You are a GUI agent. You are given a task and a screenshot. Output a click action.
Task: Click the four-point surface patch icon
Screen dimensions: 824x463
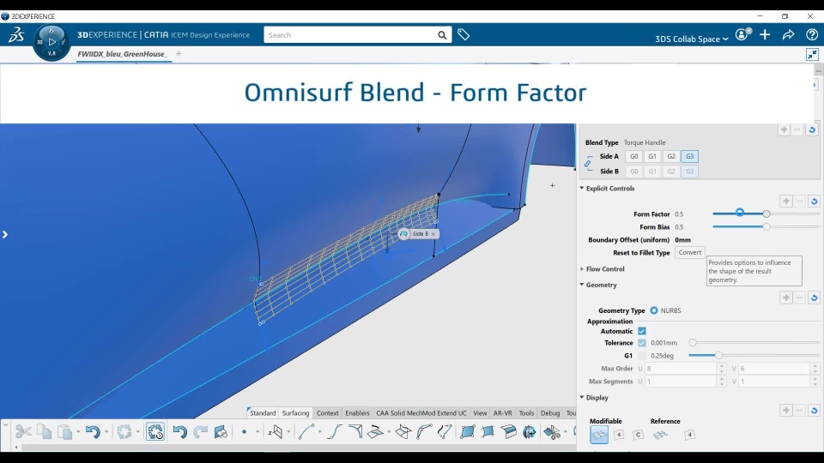tap(467, 431)
